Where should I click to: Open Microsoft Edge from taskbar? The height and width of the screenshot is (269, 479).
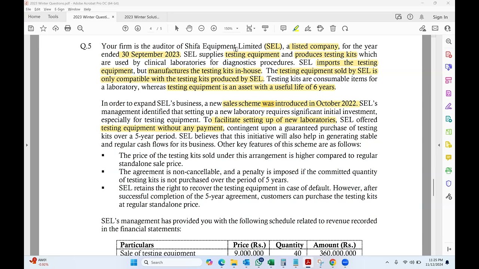tap(222, 262)
